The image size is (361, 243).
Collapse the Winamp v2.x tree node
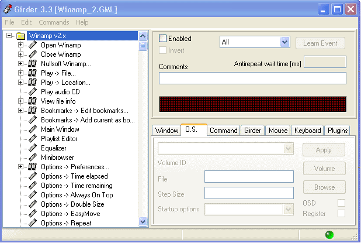9,36
